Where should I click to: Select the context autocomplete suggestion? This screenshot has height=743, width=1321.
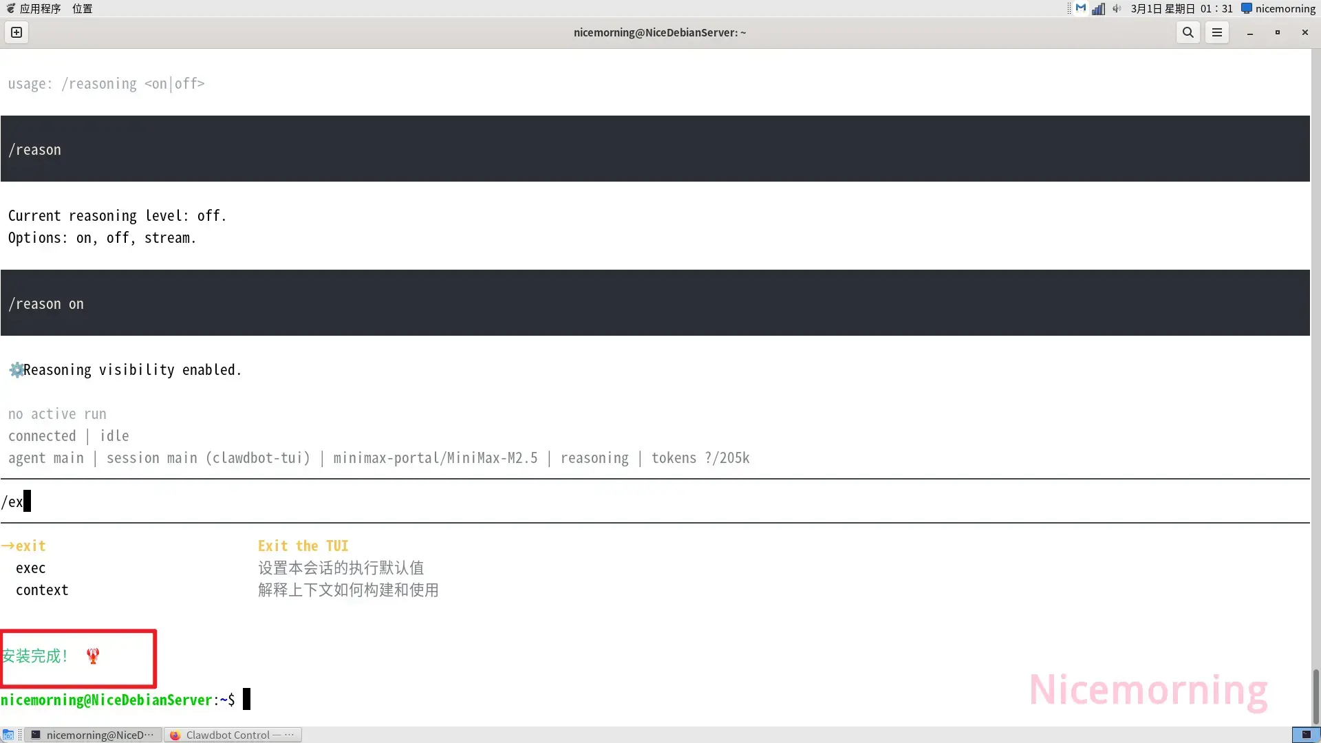pos(42,590)
